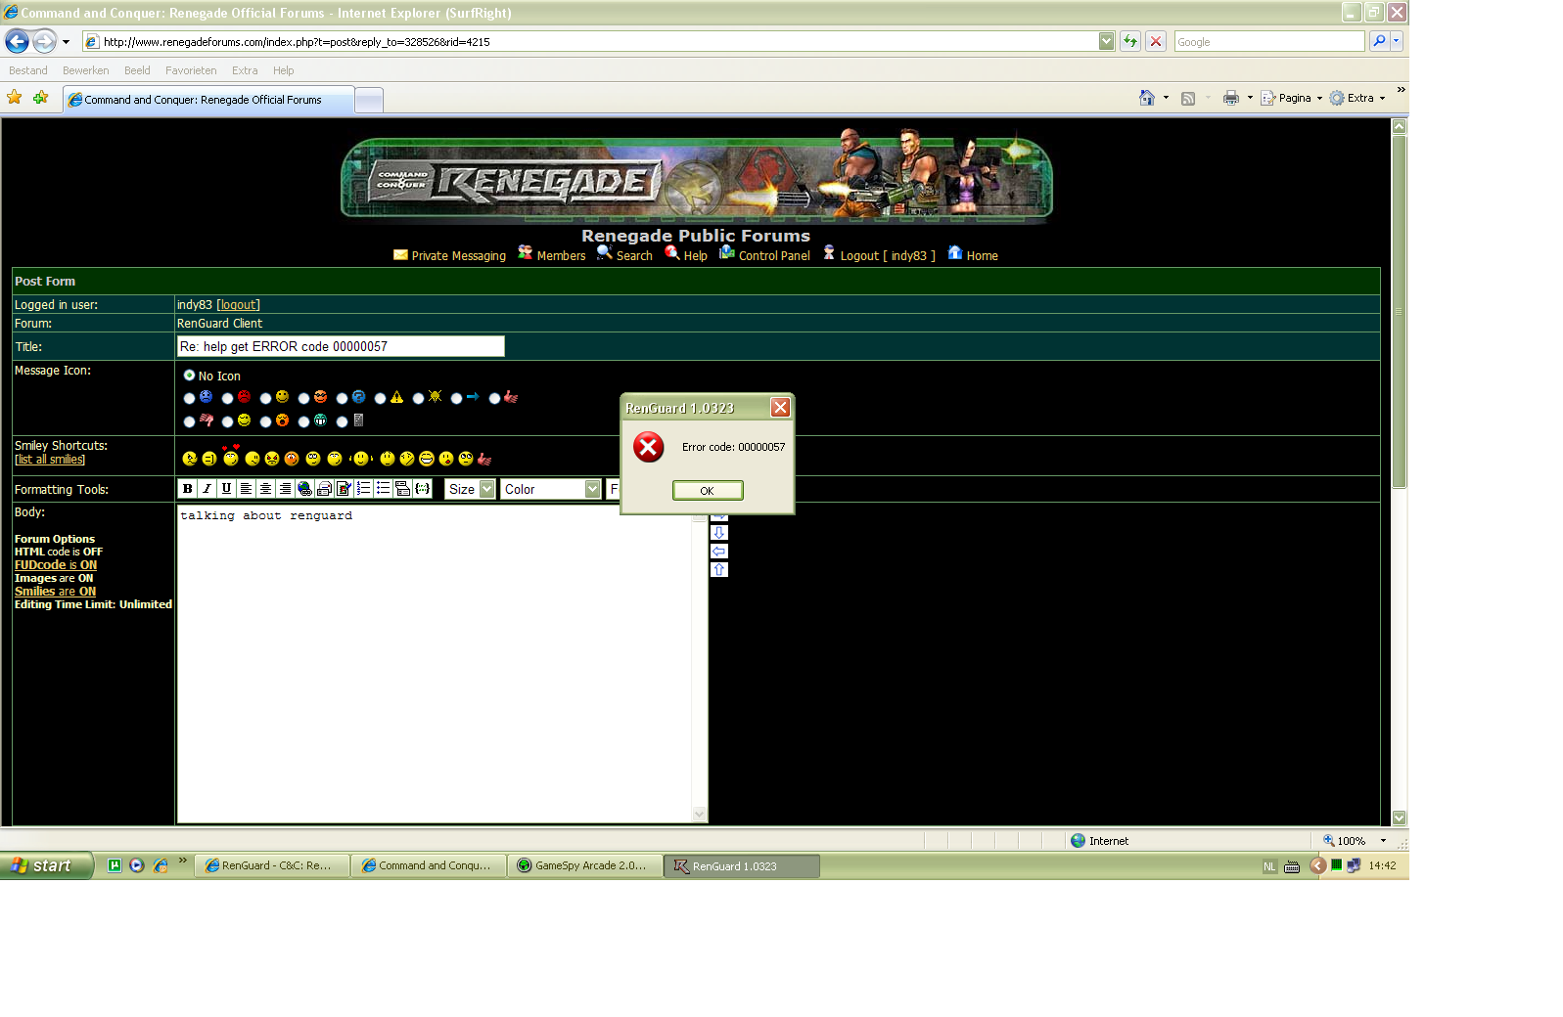Insert the hearts smiley shortcut
The height and width of the screenshot is (1017, 1563).
(x=231, y=456)
